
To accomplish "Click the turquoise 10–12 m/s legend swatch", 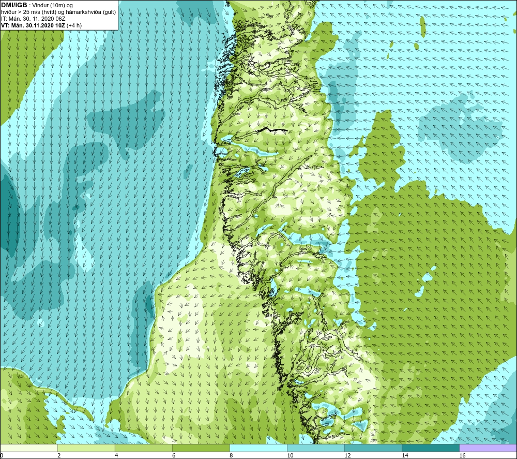I will click(x=316, y=448).
